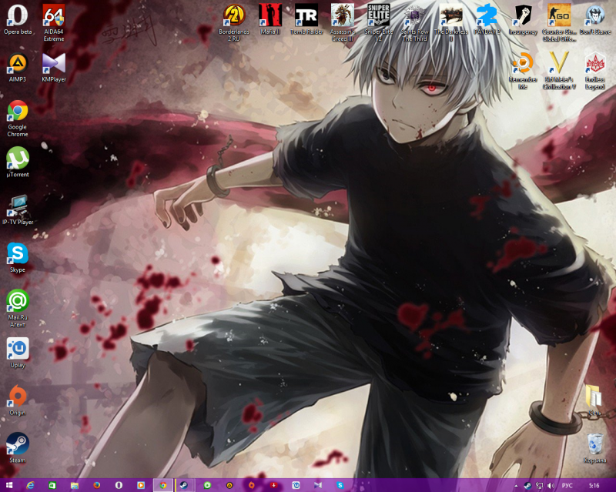Select the Google Chrome desktop shortcut

point(18,119)
